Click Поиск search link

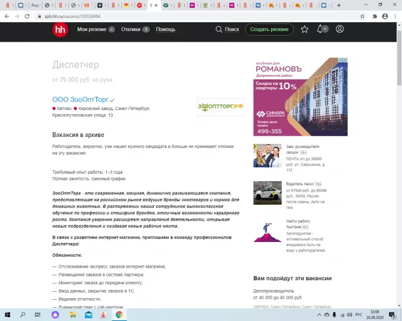pos(232,29)
